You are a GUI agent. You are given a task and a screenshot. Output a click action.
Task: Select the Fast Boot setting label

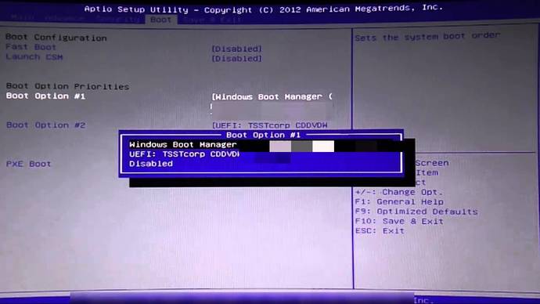click(31, 47)
